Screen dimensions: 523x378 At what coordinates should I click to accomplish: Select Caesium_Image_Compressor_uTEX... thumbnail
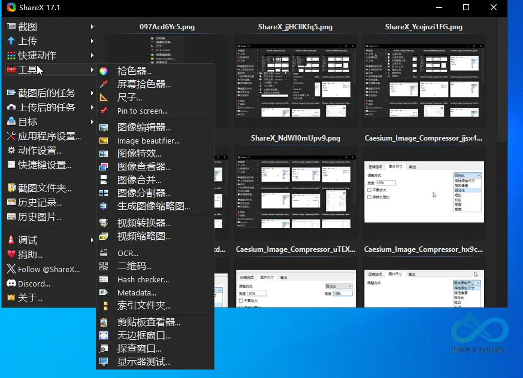[x=295, y=288]
